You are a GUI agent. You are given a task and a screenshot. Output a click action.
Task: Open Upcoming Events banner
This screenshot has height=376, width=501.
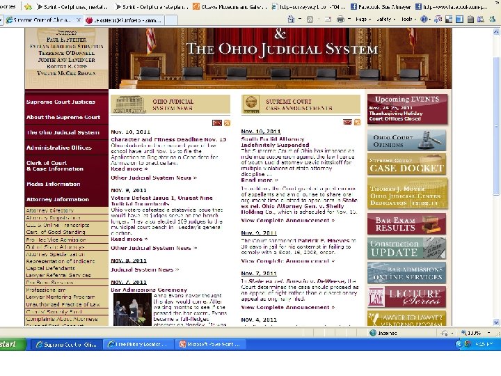pyautogui.click(x=407, y=109)
